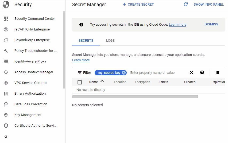228x143 pixels.
Task: Click SHOW INFO PANEL button
Action: 208,5
